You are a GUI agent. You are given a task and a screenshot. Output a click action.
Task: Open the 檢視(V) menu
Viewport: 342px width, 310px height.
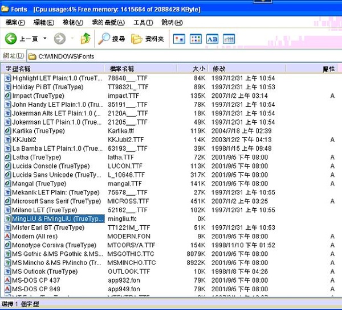click(73, 22)
